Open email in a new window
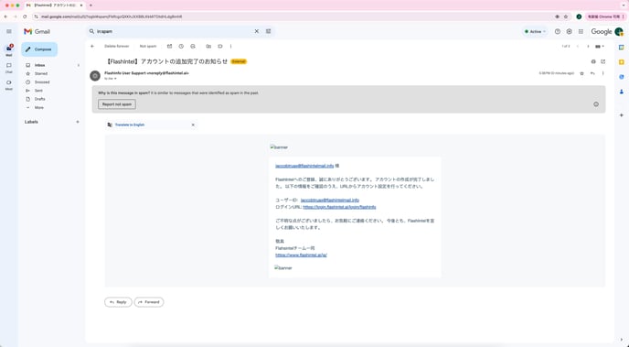This screenshot has height=347, width=629. [602, 61]
